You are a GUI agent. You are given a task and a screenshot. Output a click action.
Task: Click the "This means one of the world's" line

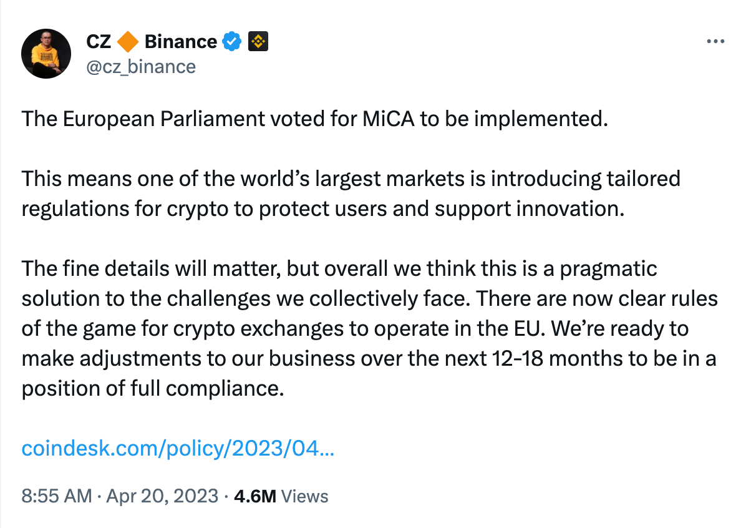[x=351, y=179]
